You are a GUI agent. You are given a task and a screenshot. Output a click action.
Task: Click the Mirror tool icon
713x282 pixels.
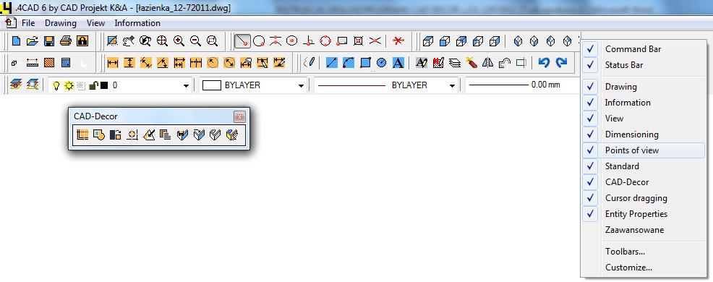coord(488,63)
